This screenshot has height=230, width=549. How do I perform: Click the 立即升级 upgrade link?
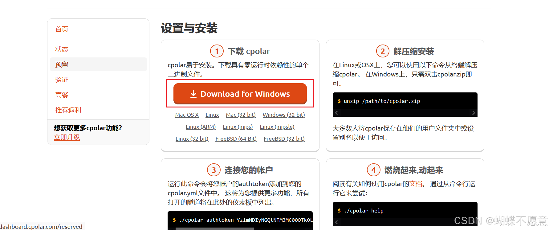click(x=67, y=137)
